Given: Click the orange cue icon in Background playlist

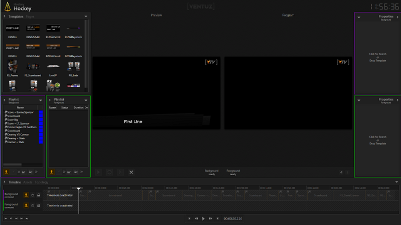Looking at the screenshot, I should [x=7, y=171].
